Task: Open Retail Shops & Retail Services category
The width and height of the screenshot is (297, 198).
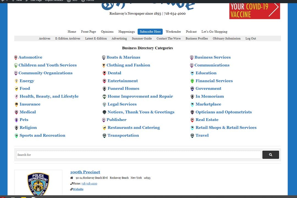Action: [226, 128]
